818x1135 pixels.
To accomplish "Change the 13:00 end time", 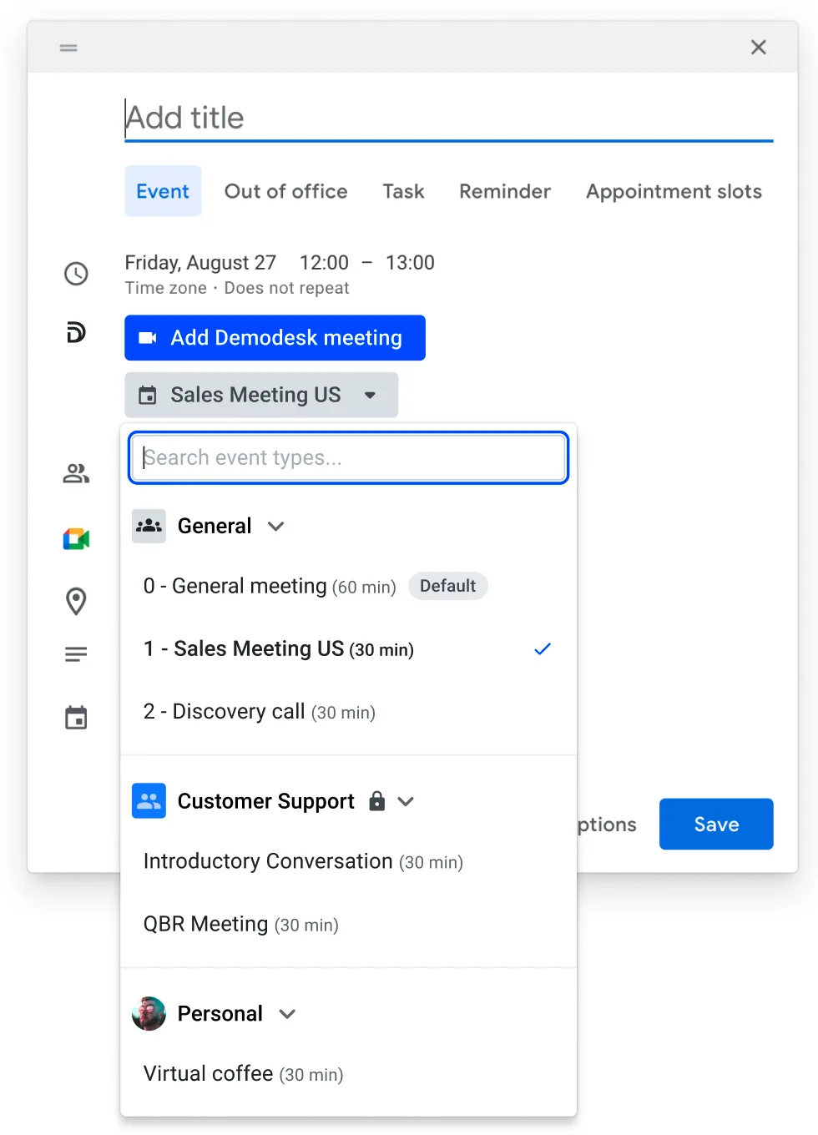I will click(x=410, y=263).
